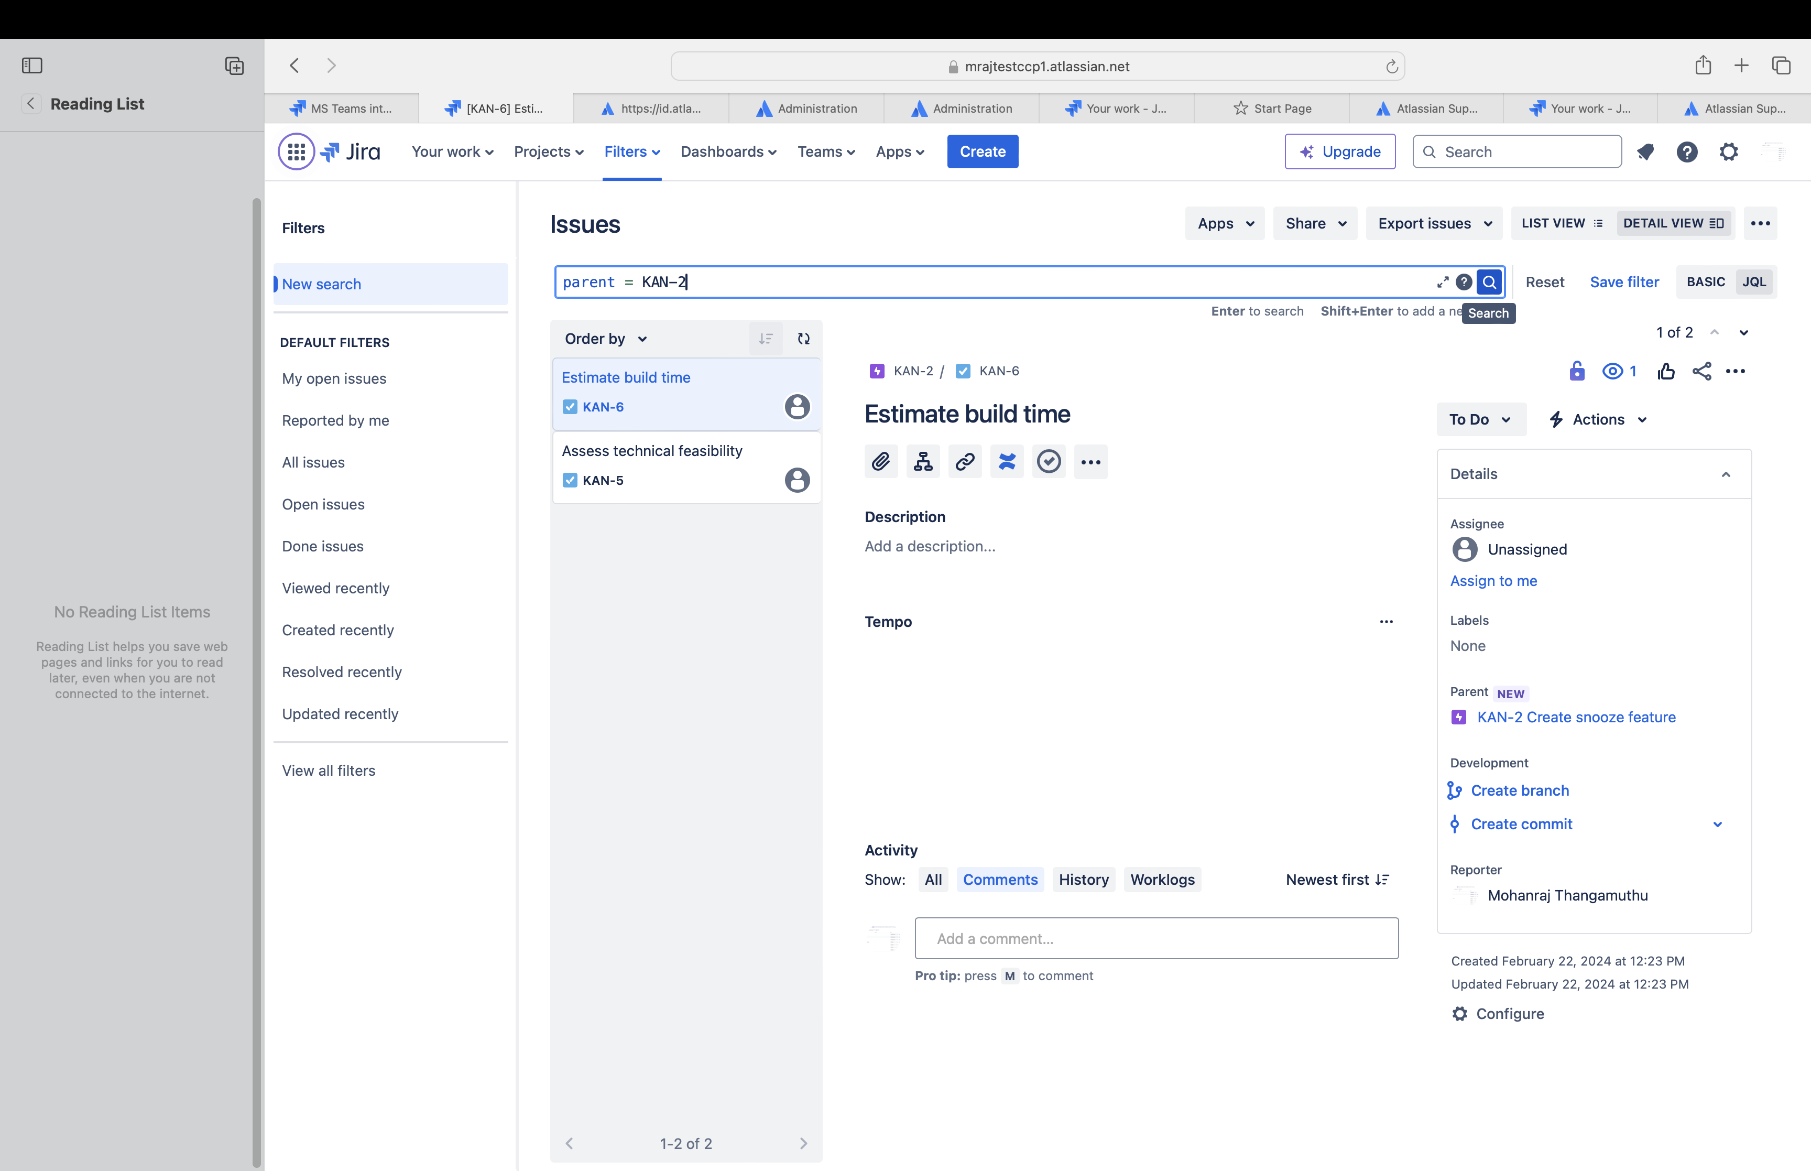Click Assign to me link
The width and height of the screenshot is (1811, 1171).
(1492, 581)
